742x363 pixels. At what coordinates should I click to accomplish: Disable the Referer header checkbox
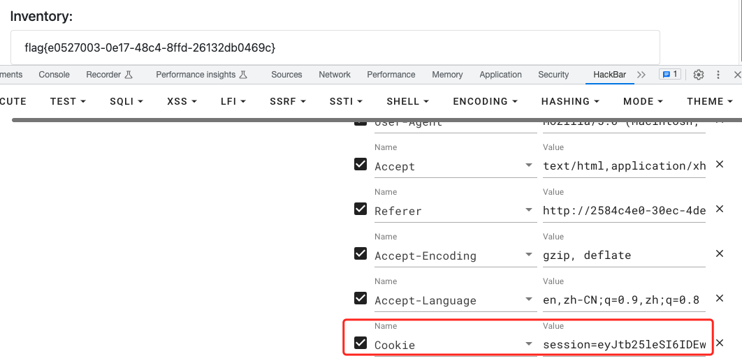coord(361,209)
